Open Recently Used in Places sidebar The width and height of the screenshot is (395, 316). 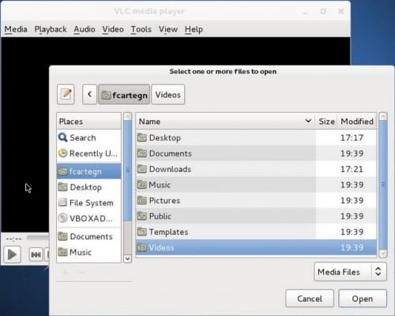click(x=88, y=153)
